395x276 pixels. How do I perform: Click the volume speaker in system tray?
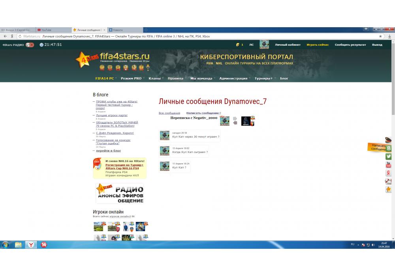click(x=373, y=245)
